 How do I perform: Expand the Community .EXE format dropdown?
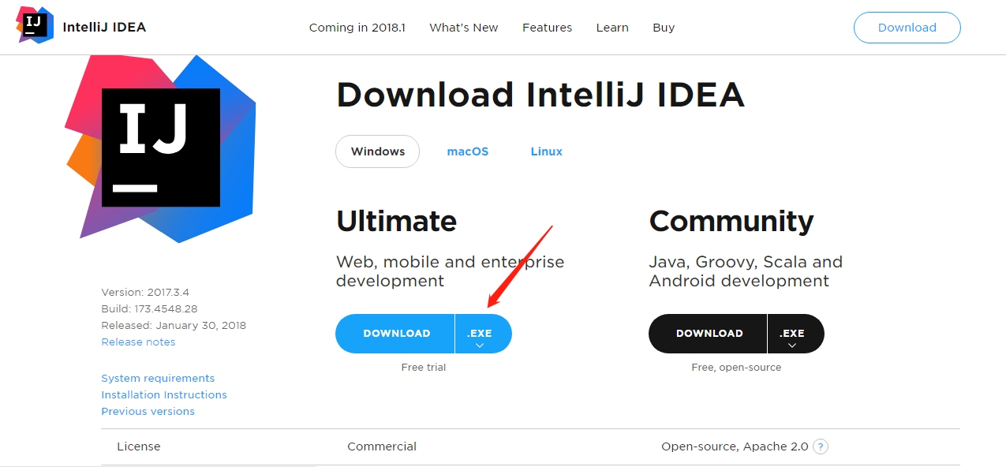(x=795, y=334)
